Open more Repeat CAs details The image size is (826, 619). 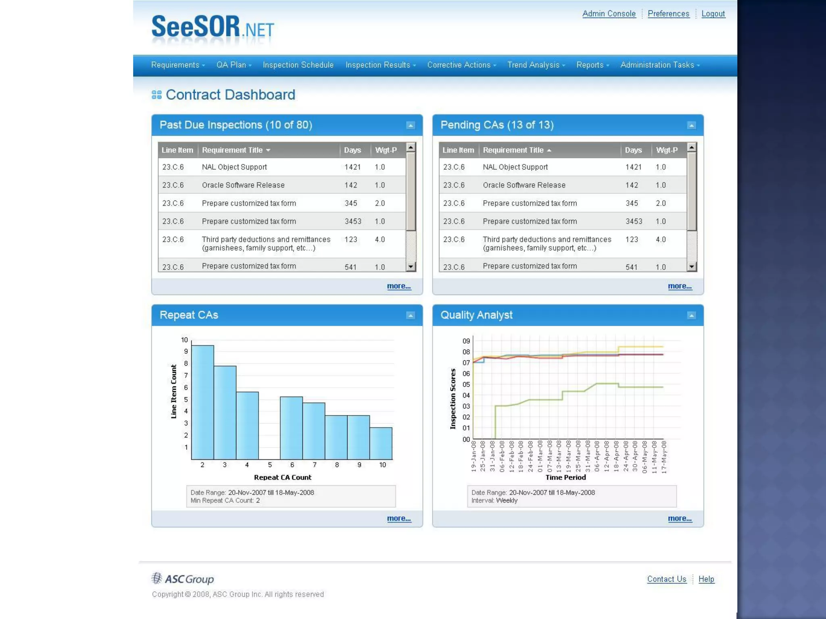pyautogui.click(x=398, y=518)
